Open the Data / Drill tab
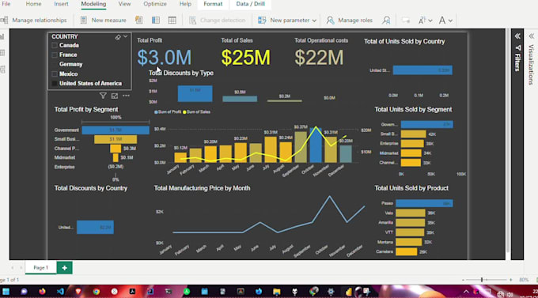This screenshot has width=538, height=298. 251,4
